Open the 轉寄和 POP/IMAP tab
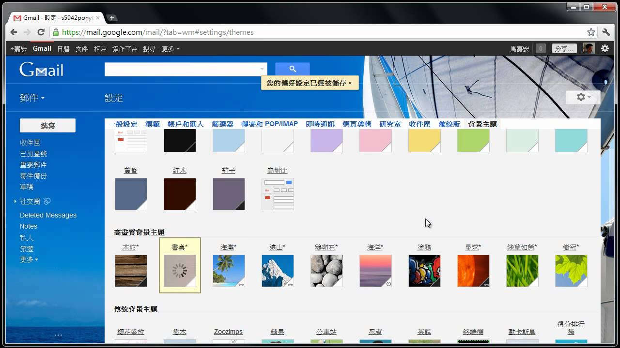Viewport: 620px width, 348px height. click(270, 124)
